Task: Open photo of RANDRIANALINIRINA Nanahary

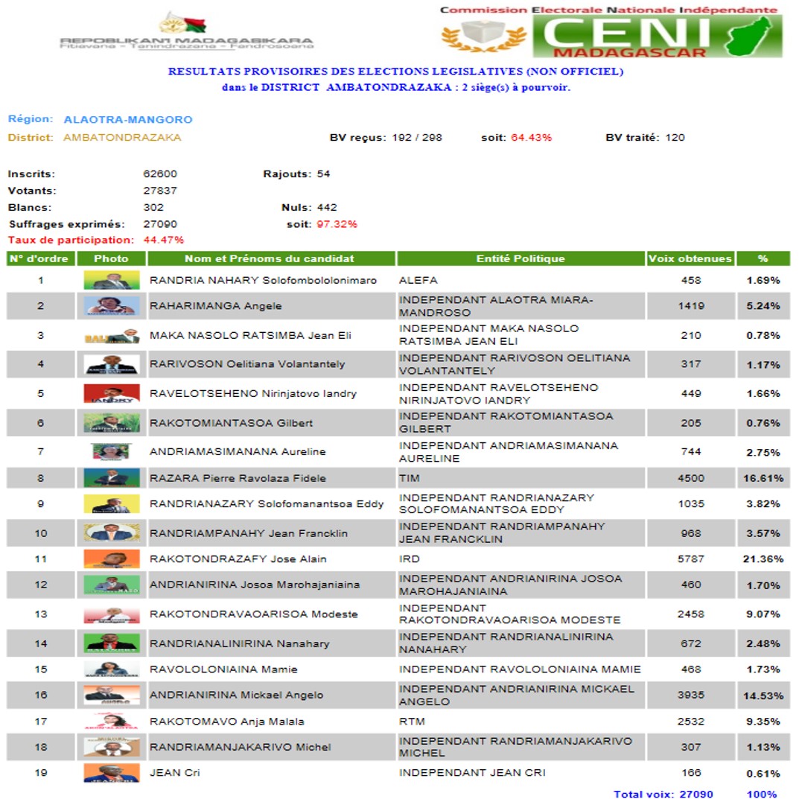Action: tap(112, 643)
